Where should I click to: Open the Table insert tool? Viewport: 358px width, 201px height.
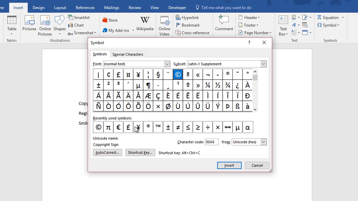pyautogui.click(x=12, y=26)
